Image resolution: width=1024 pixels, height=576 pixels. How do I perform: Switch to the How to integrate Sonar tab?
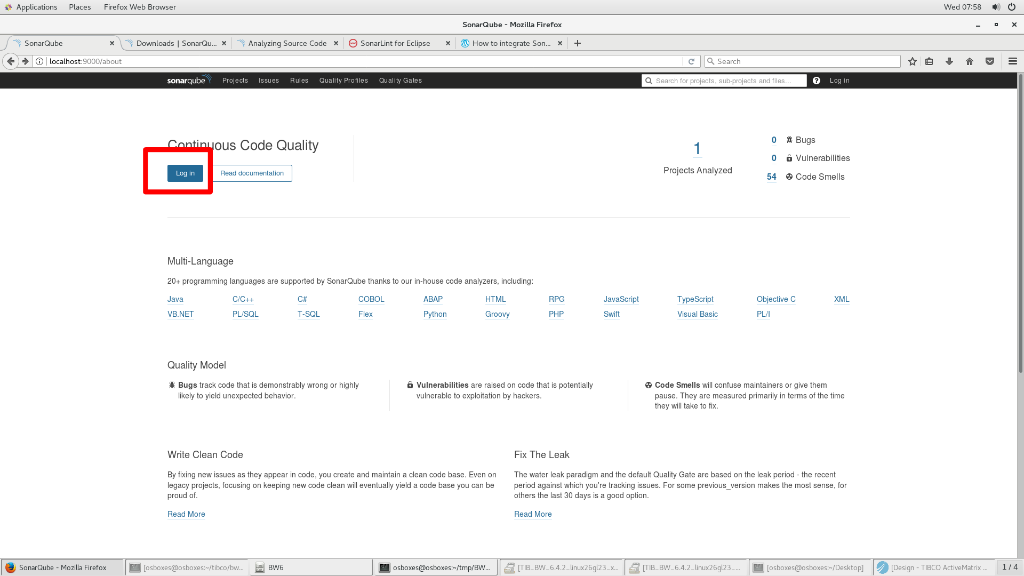(x=511, y=43)
